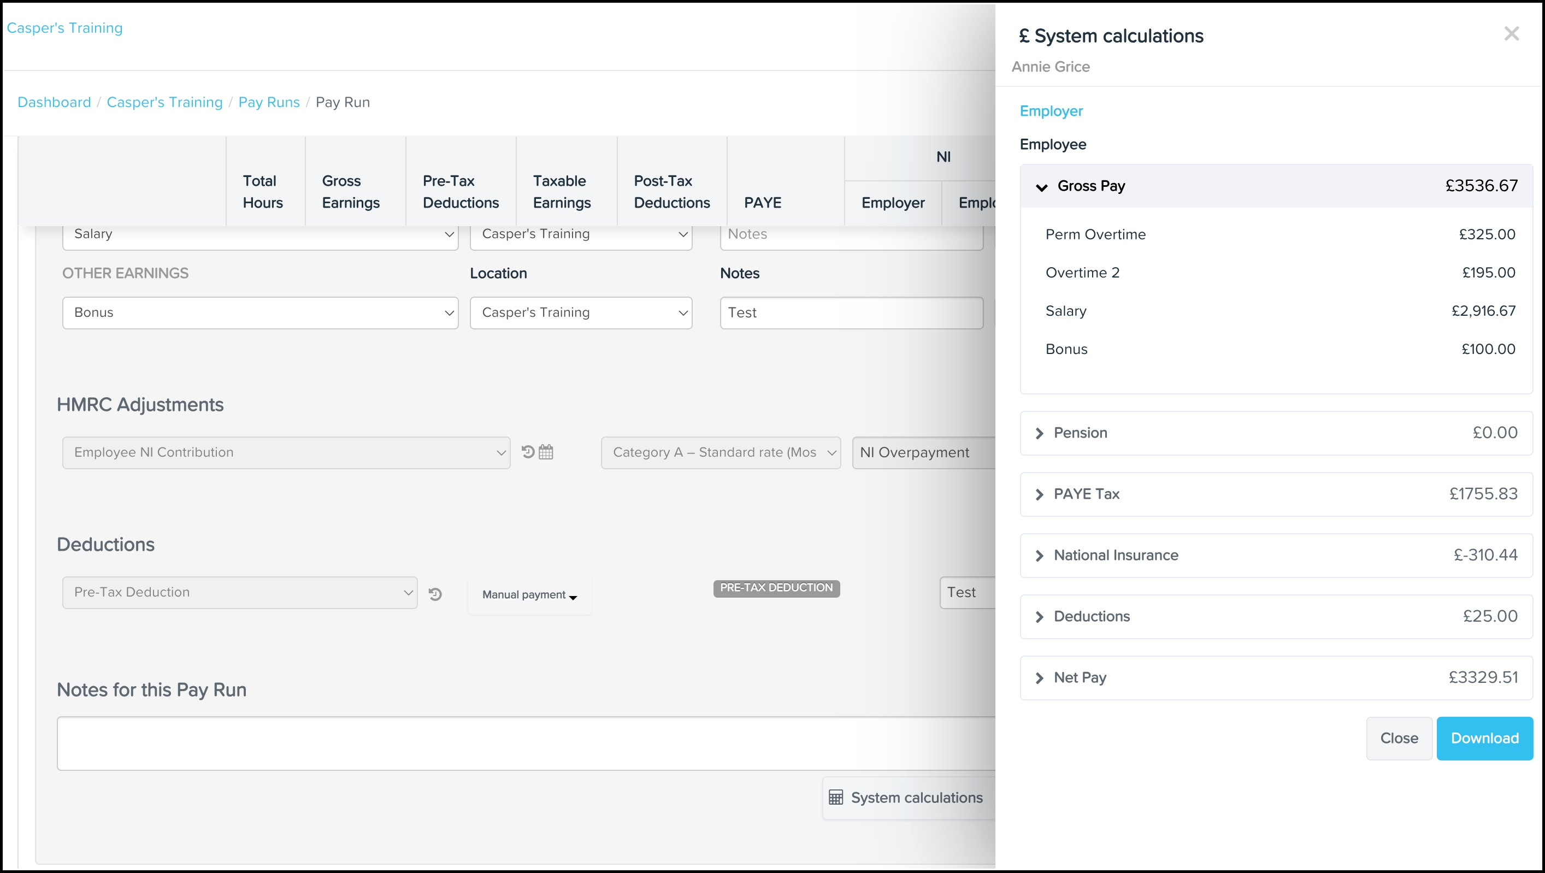
Task: Expand the Pension section
Action: click(x=1276, y=433)
